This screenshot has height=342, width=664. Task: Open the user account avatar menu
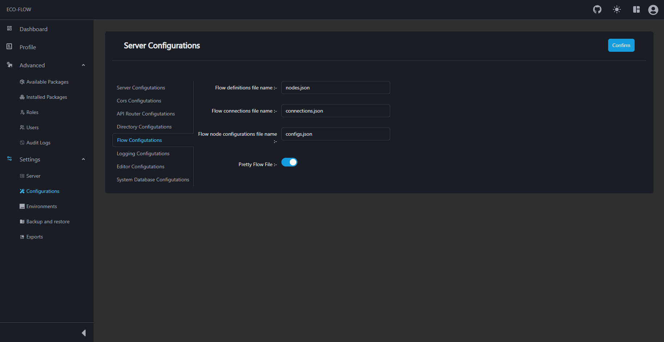click(x=653, y=10)
